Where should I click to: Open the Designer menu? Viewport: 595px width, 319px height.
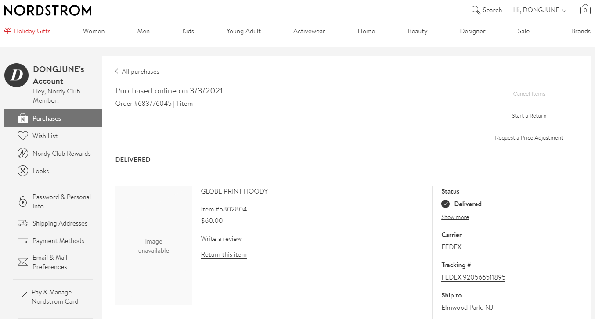click(472, 31)
